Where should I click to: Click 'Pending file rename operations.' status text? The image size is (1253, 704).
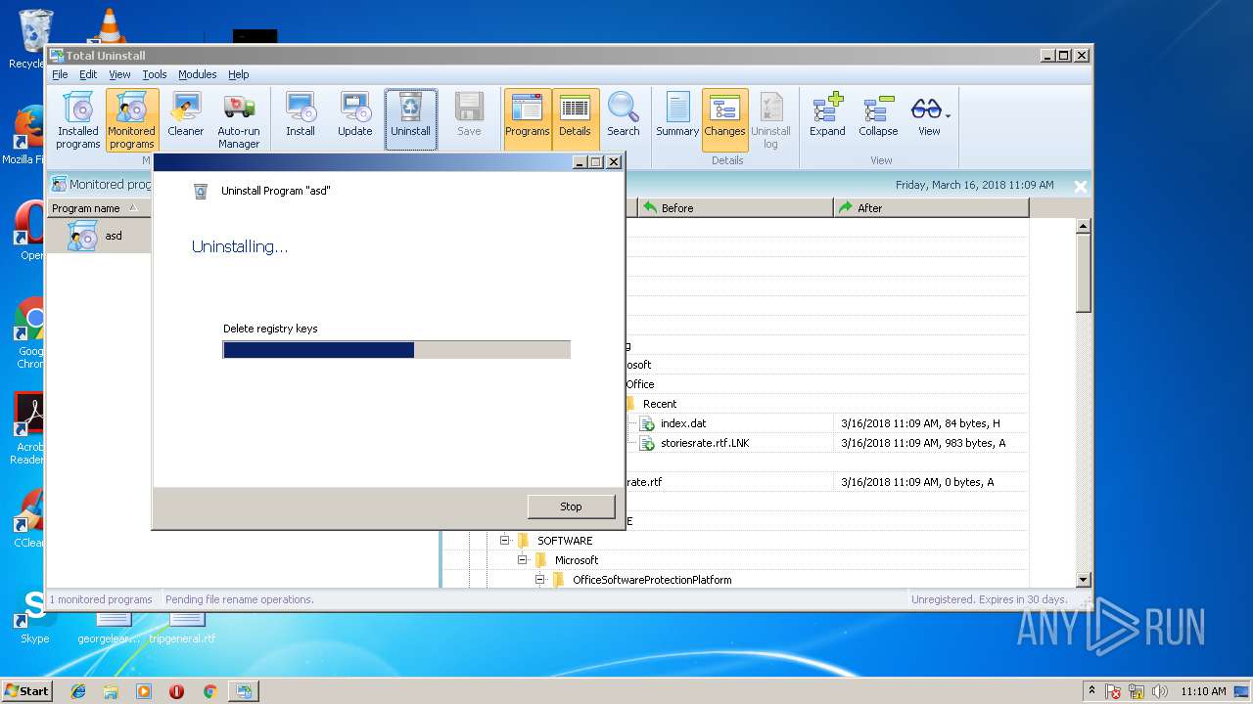point(240,599)
